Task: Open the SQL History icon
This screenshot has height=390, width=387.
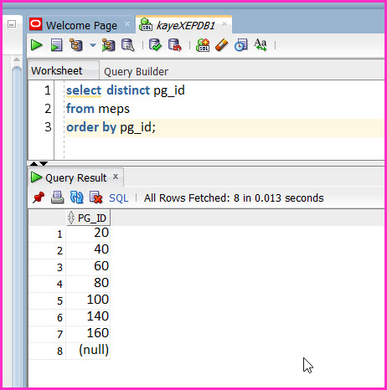Action: (241, 45)
